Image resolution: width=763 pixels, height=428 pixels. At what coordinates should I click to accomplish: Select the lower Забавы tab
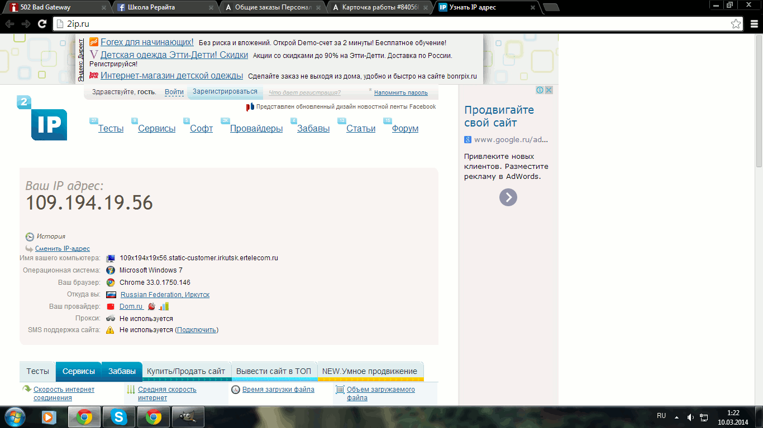[122, 371]
